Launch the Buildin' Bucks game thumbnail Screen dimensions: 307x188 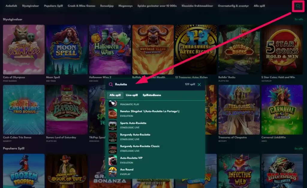click(239, 49)
